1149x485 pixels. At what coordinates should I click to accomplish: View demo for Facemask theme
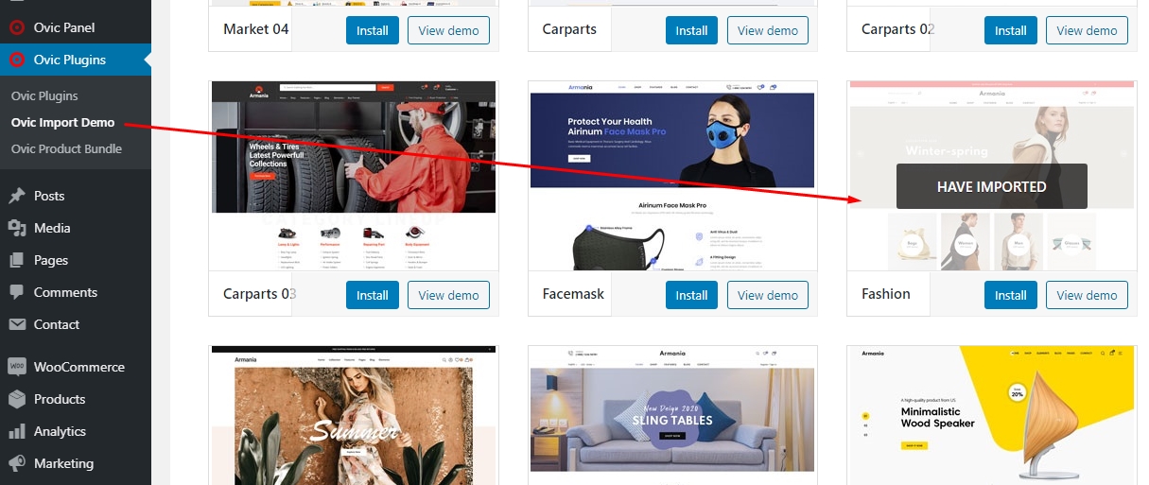(x=768, y=295)
